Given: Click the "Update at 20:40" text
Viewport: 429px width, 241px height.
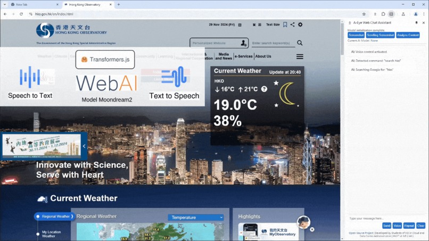Looking at the screenshot, I should 285,72.
